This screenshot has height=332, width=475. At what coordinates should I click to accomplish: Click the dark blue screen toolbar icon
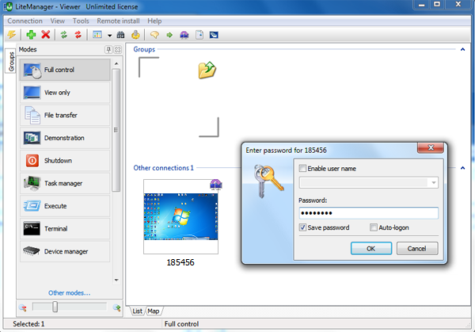point(214,35)
